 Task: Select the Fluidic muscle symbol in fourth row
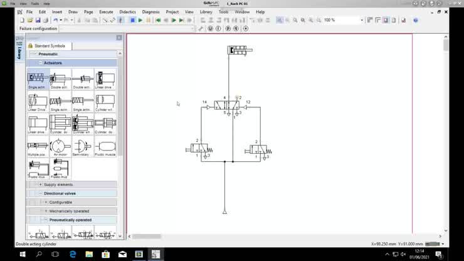pos(105,146)
